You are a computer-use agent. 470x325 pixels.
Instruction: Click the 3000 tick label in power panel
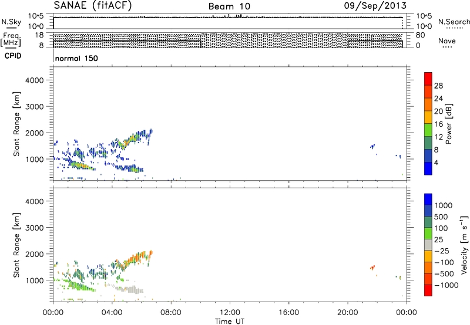(34, 107)
